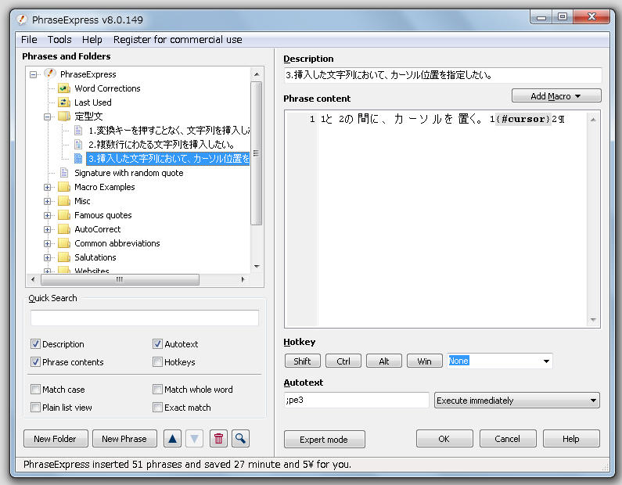Screen dimensions: 622x485
Task: Click the Signature with random quote document icon
Action: (x=64, y=173)
